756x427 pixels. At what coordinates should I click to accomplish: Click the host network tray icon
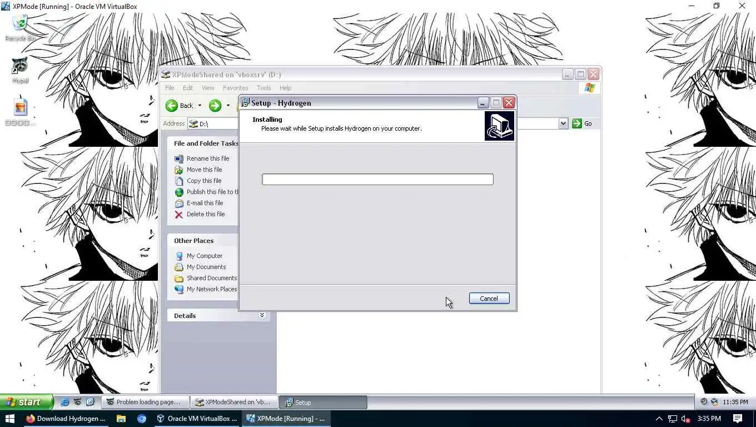click(673, 419)
